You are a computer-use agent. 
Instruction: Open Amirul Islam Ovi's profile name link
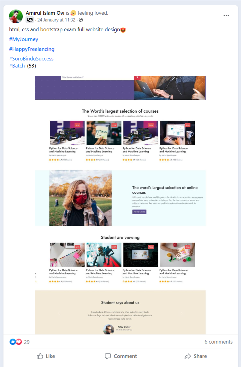pos(45,13)
